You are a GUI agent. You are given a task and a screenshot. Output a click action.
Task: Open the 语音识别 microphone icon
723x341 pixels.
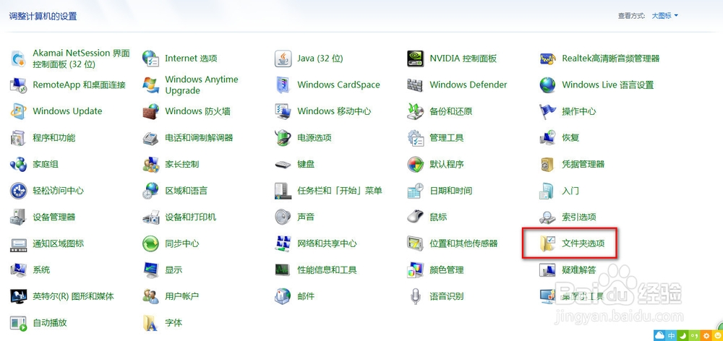coord(416,296)
